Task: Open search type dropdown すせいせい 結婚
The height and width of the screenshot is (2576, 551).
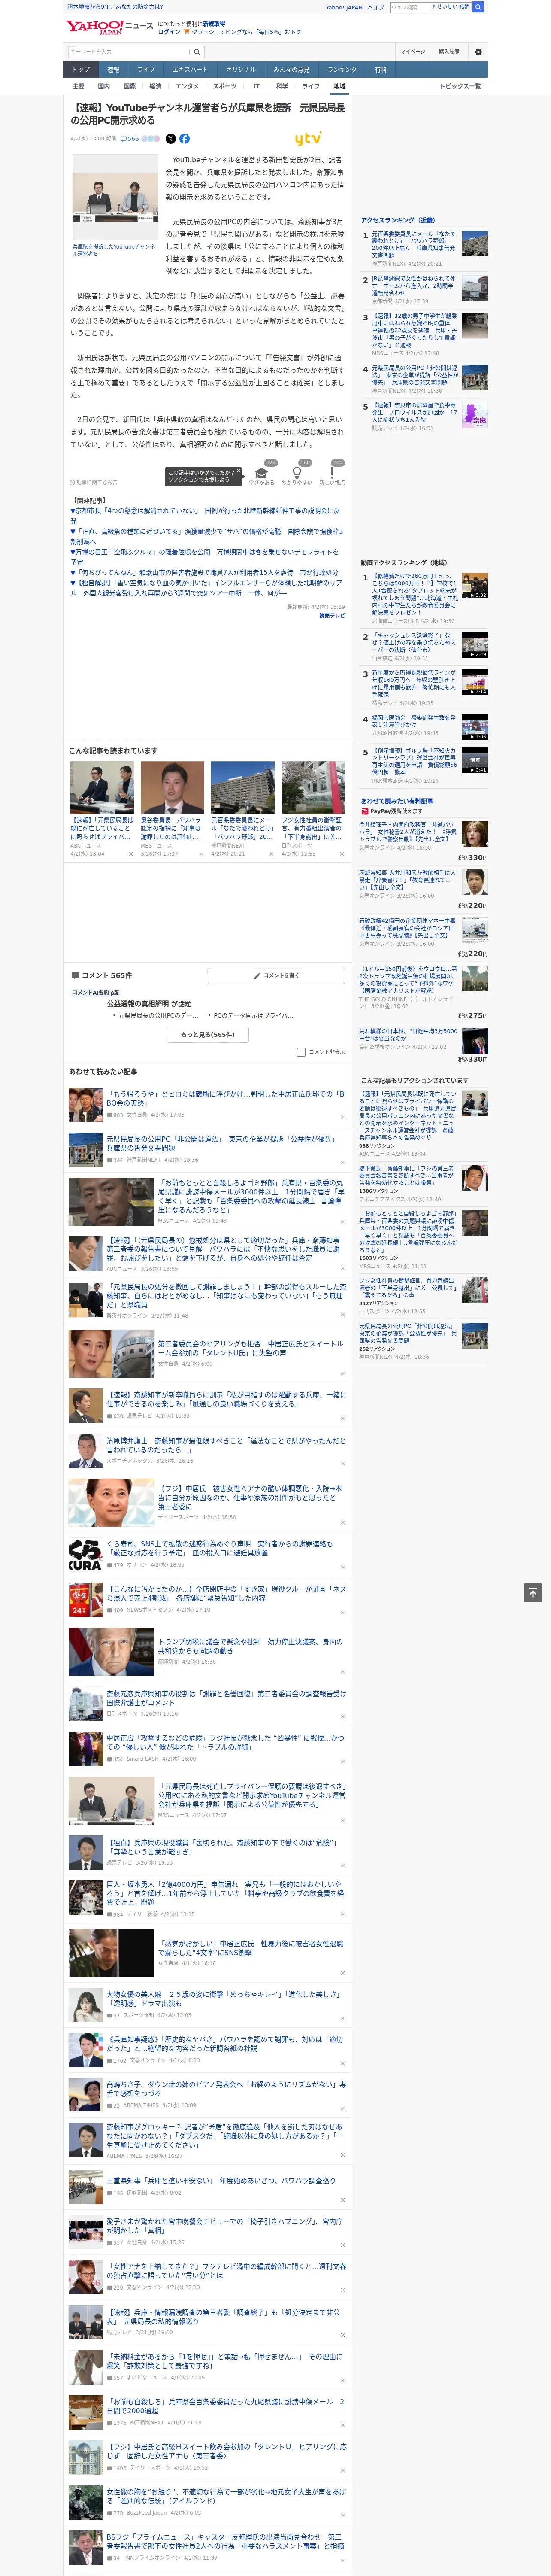Action: (x=450, y=7)
